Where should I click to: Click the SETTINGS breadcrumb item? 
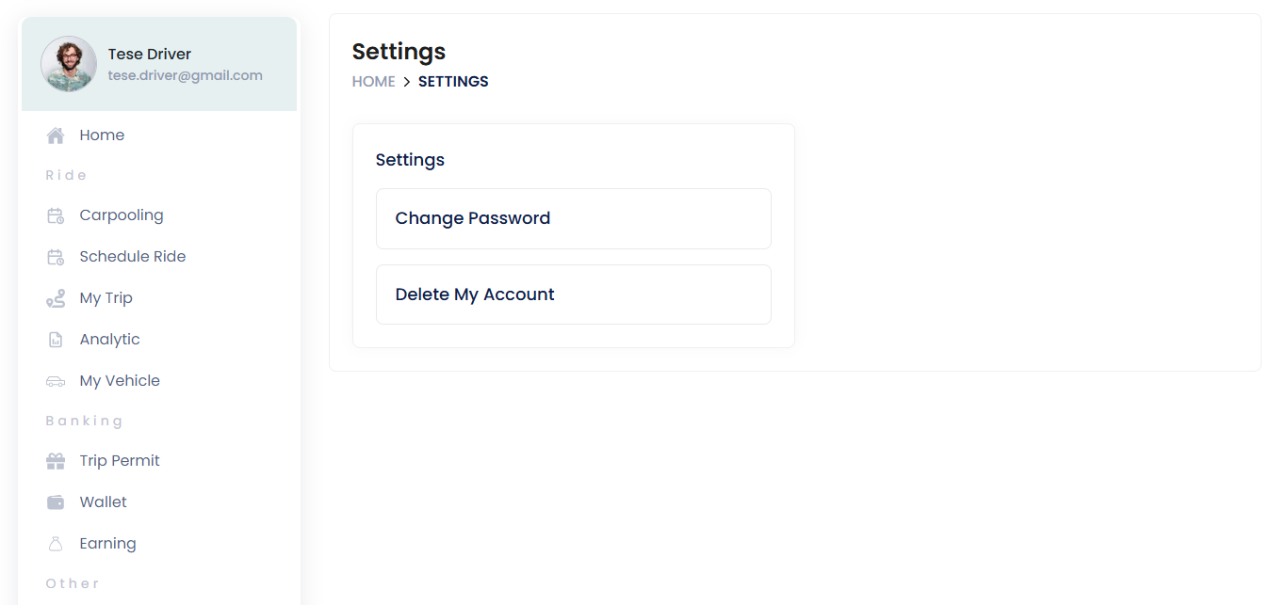[453, 82]
